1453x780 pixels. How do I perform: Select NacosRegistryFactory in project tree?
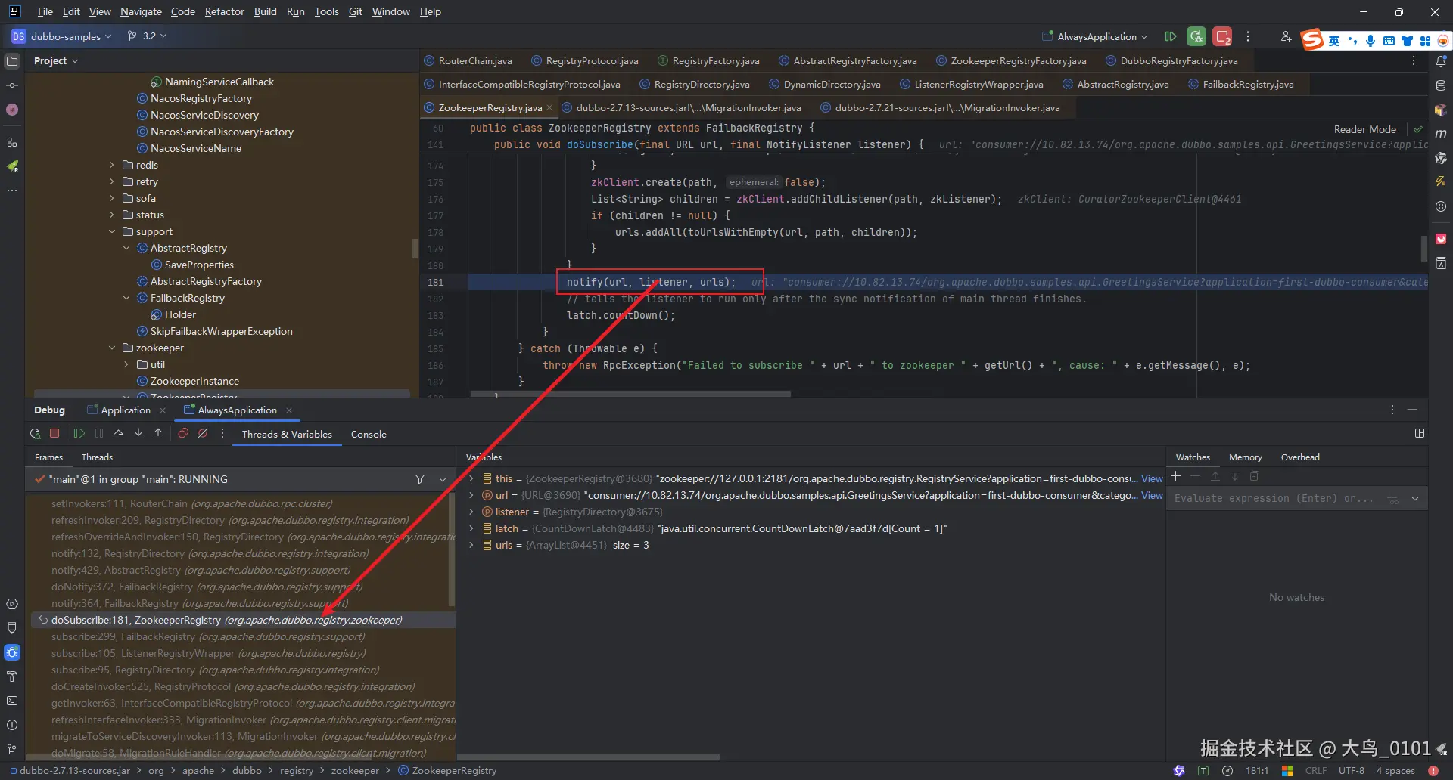coord(201,98)
